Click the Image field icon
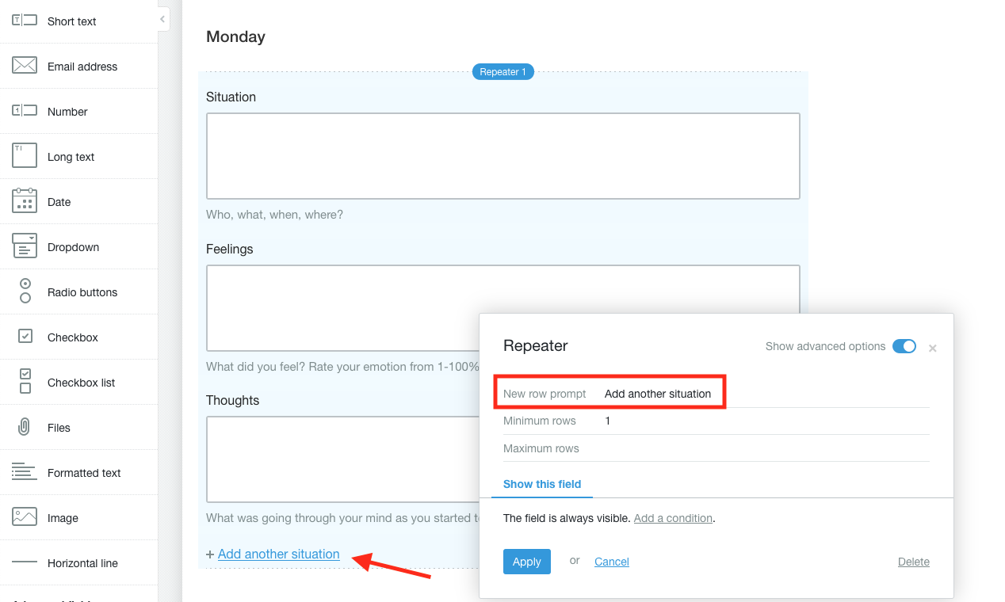This screenshot has height=602, width=1005. [25, 517]
